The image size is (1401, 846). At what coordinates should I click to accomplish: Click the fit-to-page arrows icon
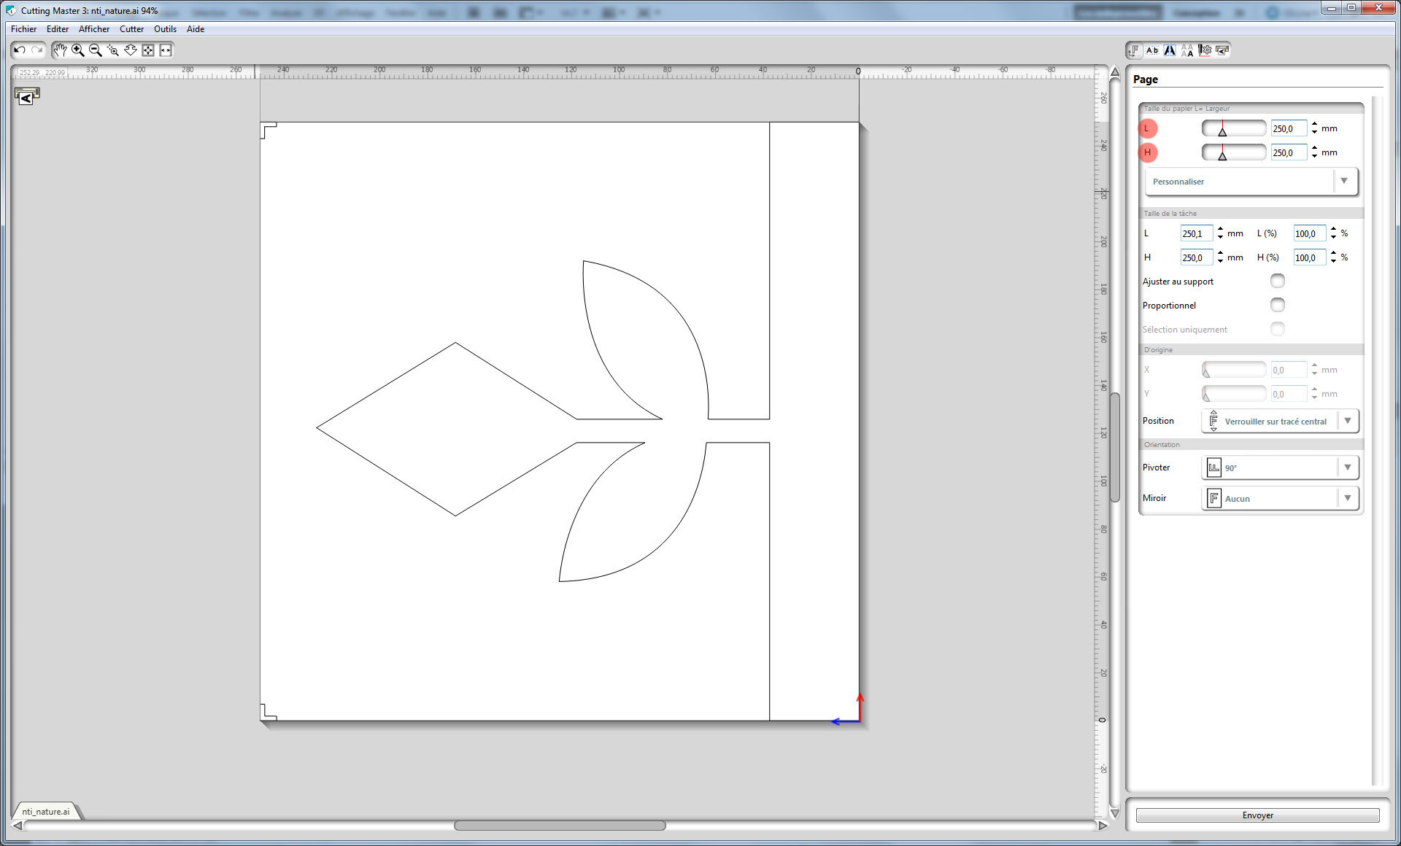coord(148,50)
